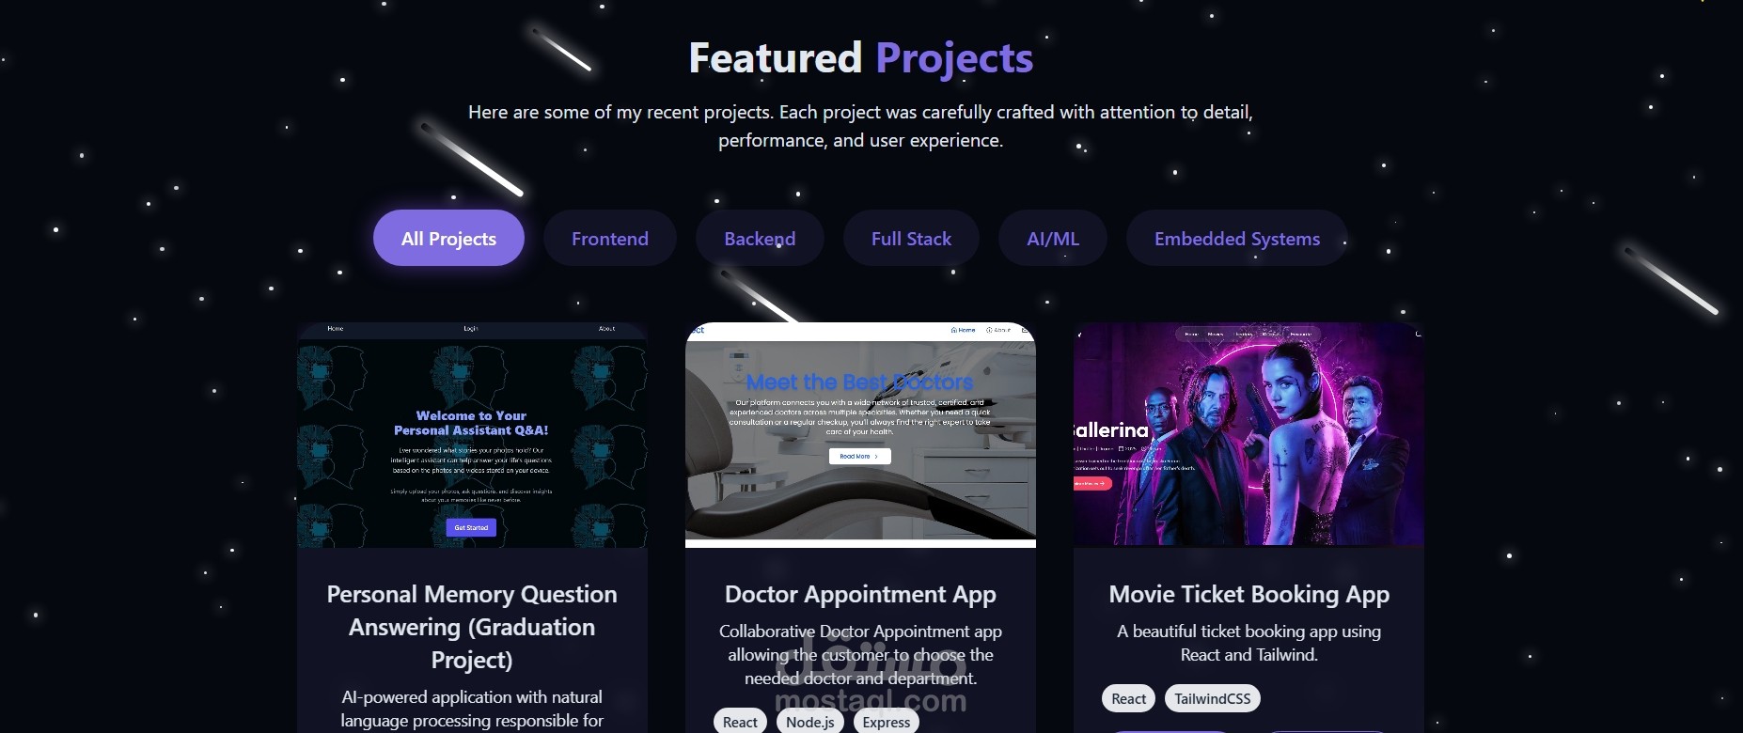Switch to Full Stack filter

point(911,238)
